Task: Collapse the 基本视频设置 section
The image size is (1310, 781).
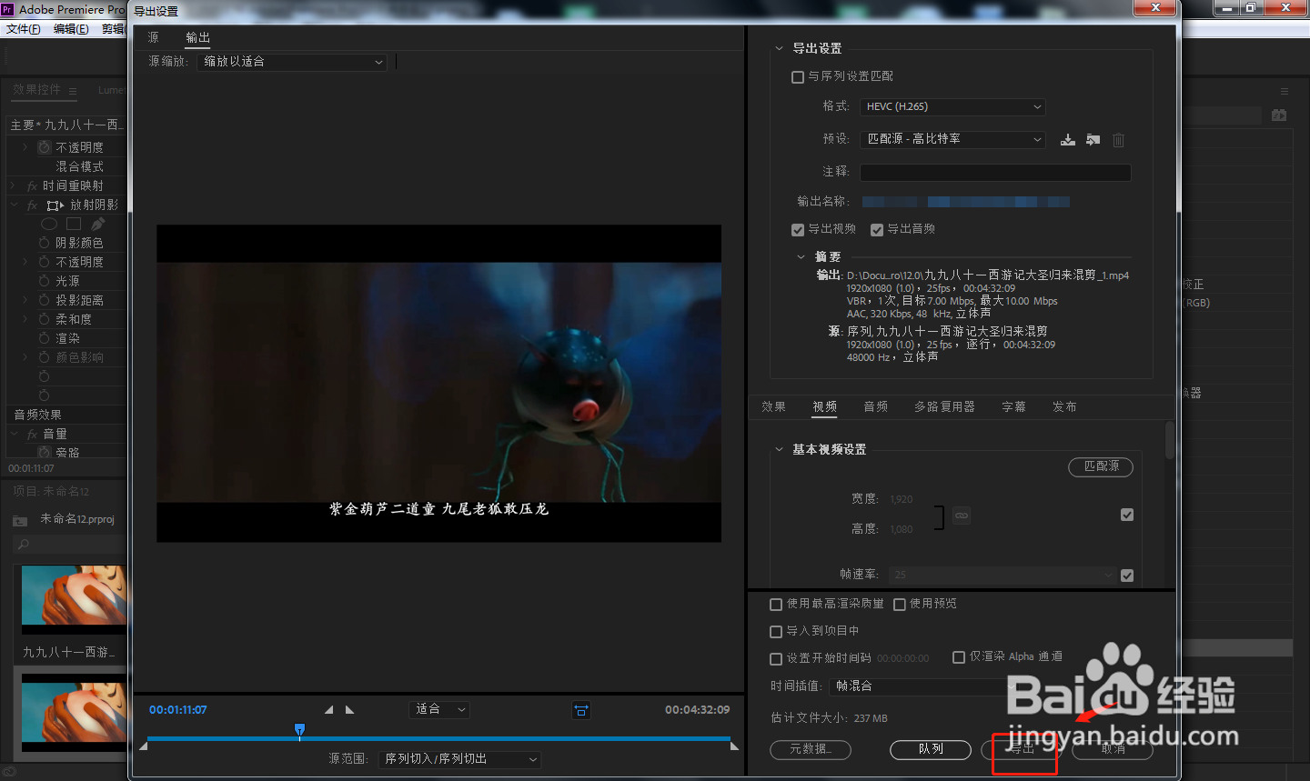Action: (779, 450)
